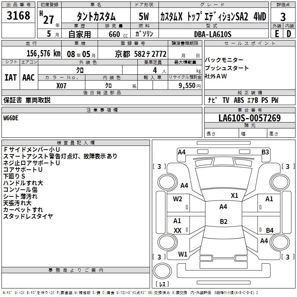Click damage mark W1 on diagram

(x=183, y=254)
